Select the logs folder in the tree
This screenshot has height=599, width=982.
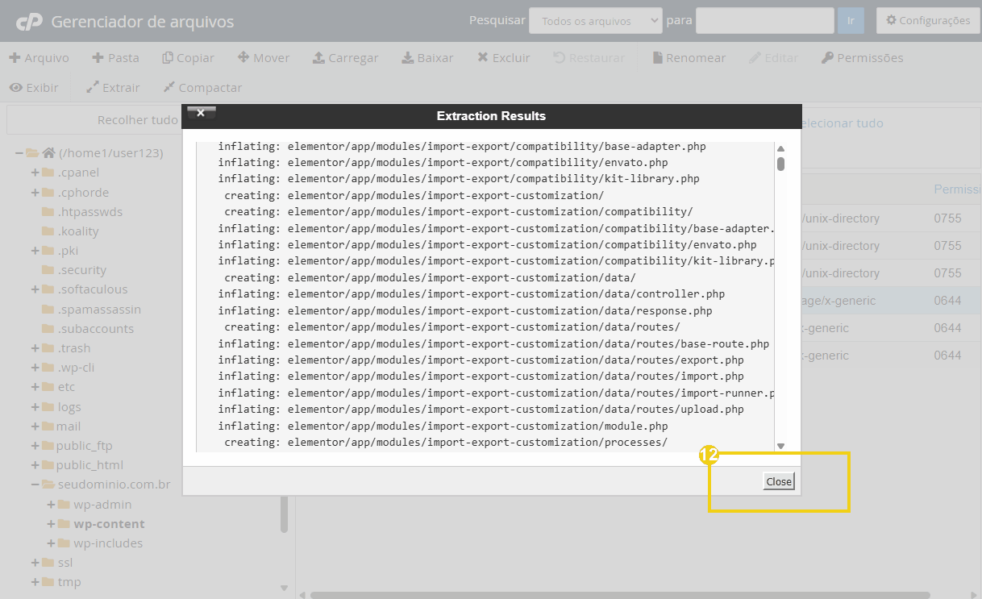pyautogui.click(x=69, y=407)
